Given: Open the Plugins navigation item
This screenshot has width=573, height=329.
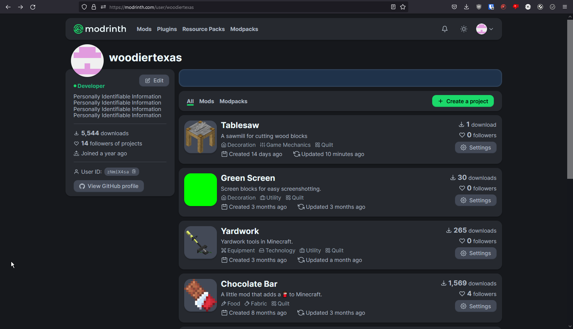Looking at the screenshot, I should 167,29.
